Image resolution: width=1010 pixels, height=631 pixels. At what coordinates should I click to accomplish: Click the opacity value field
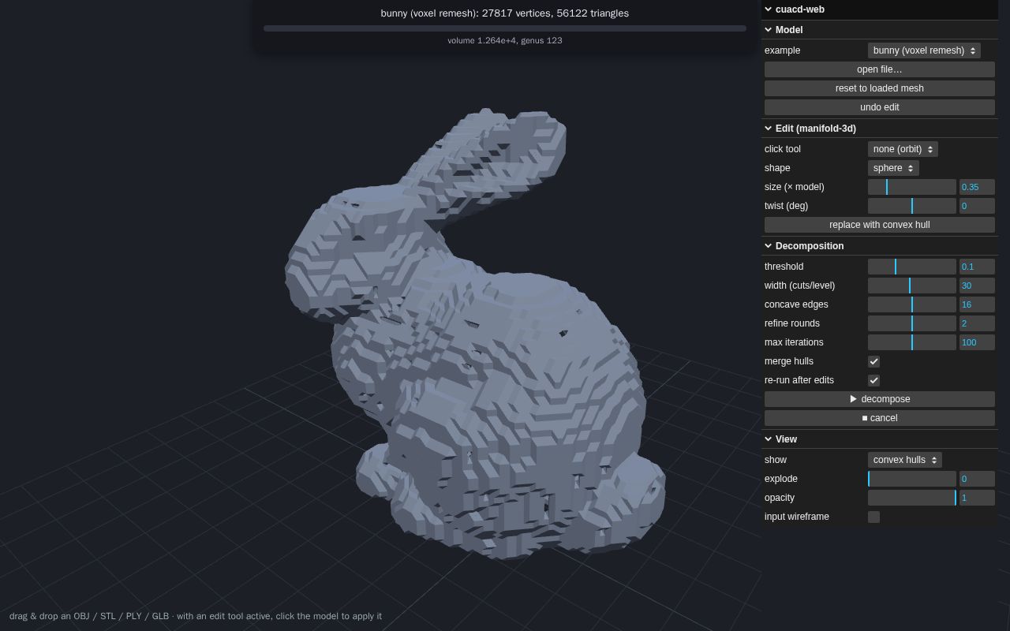(977, 498)
